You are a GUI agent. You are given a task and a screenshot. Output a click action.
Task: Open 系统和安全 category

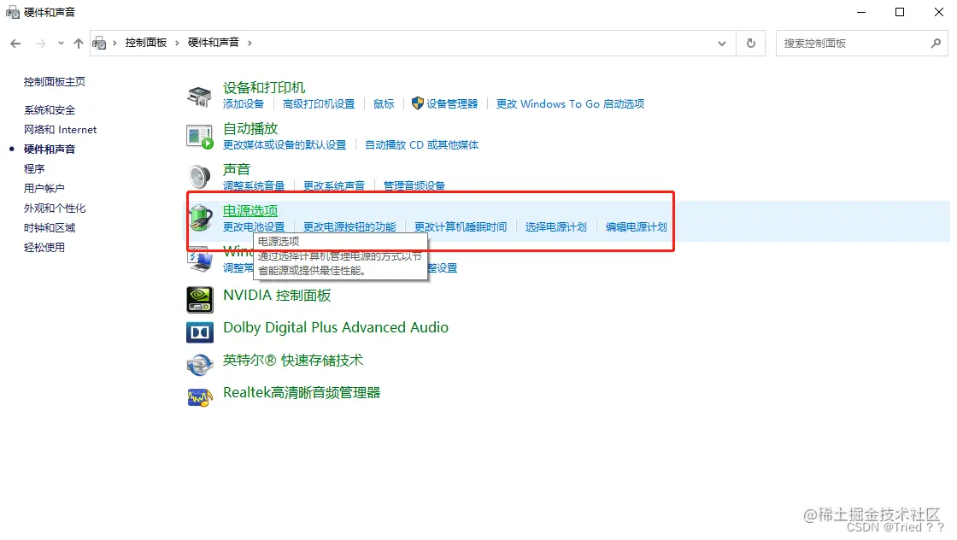click(50, 110)
